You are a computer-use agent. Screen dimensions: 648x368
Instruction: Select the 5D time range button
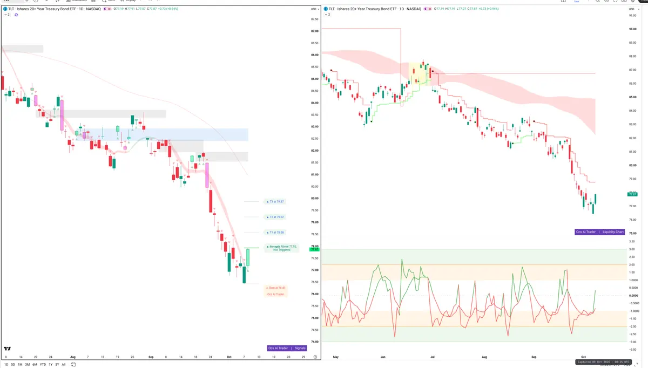point(13,364)
